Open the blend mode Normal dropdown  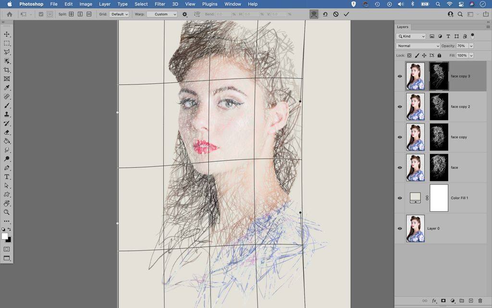click(417, 46)
